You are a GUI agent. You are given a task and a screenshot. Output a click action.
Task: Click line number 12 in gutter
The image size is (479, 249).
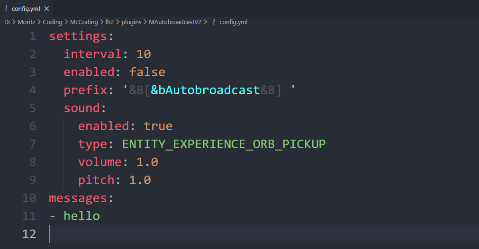point(29,234)
